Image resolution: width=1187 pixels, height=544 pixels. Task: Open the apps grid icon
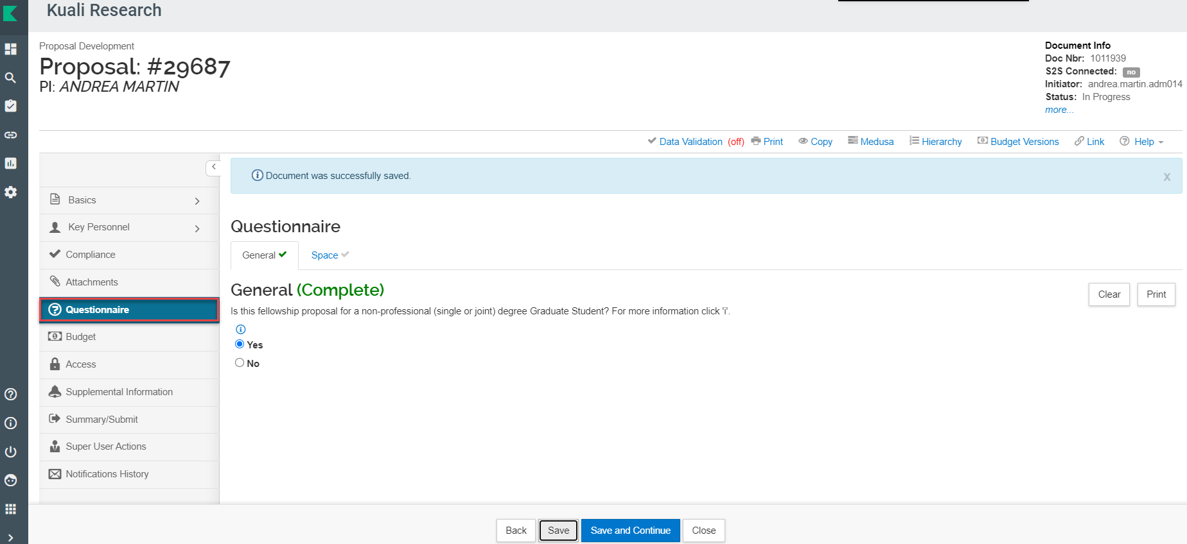point(11,509)
